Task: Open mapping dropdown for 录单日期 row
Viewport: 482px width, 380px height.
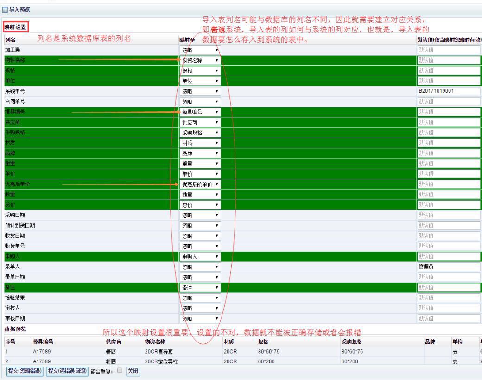Action: [x=200, y=277]
